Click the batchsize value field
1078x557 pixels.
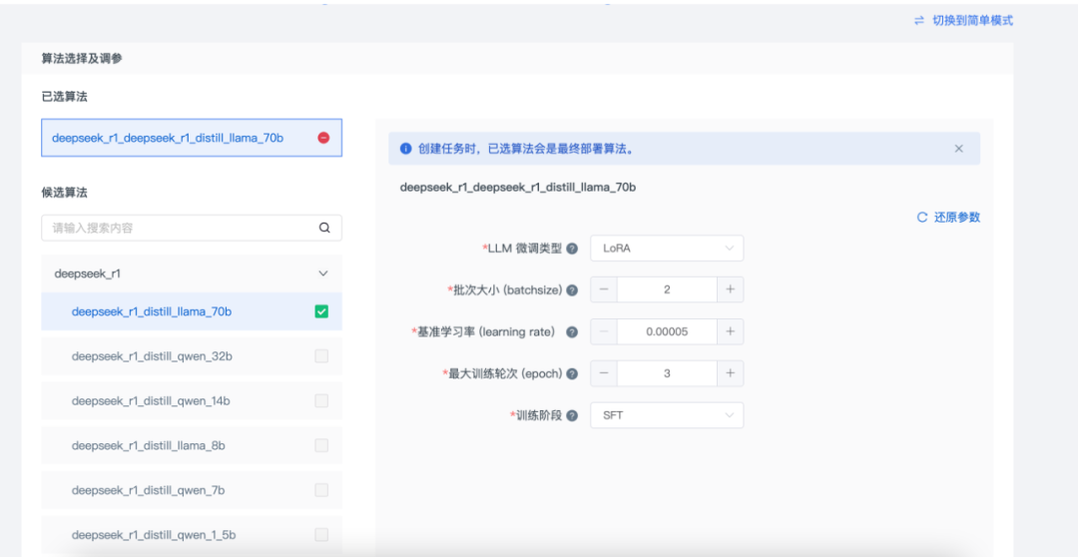point(667,289)
